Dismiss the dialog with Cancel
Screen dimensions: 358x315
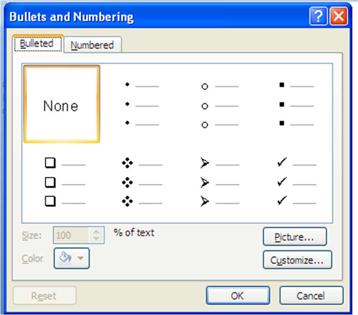click(x=311, y=296)
